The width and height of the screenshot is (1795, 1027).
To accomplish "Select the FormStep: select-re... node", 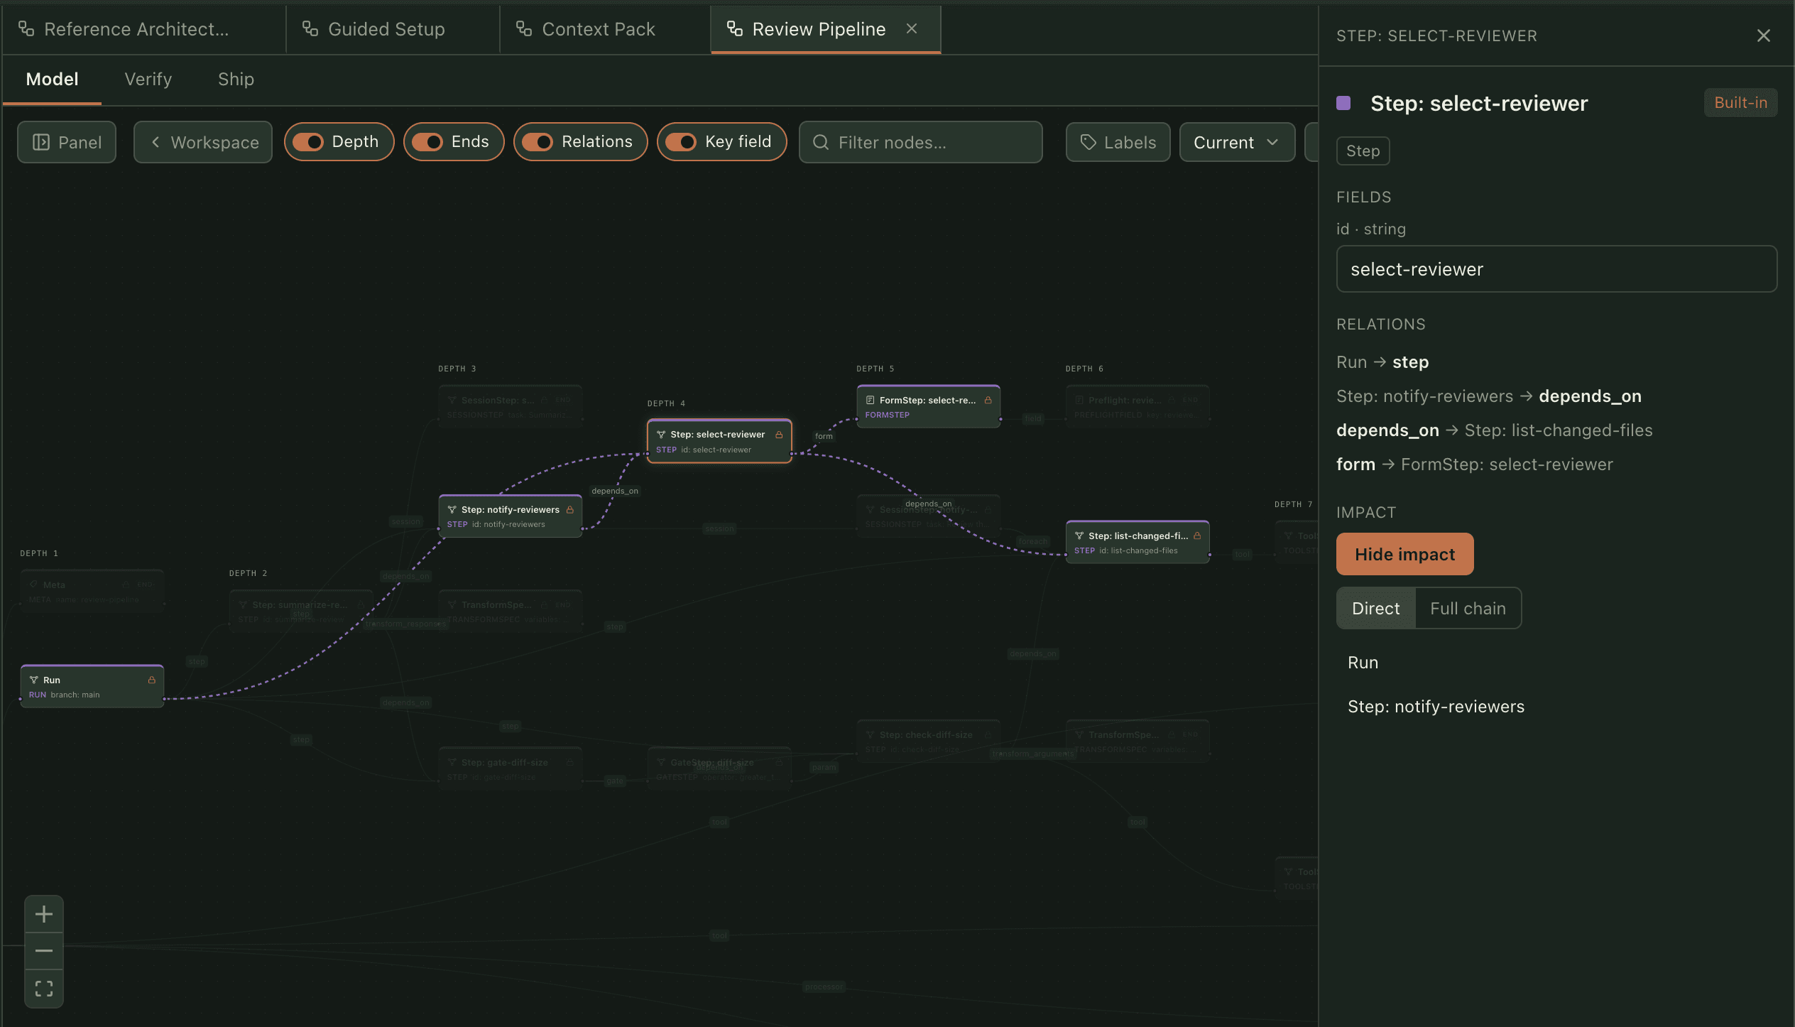I will pyautogui.click(x=928, y=407).
